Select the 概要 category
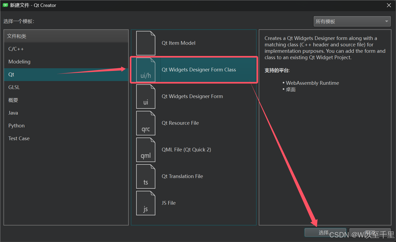The height and width of the screenshot is (242, 396). tap(66, 100)
